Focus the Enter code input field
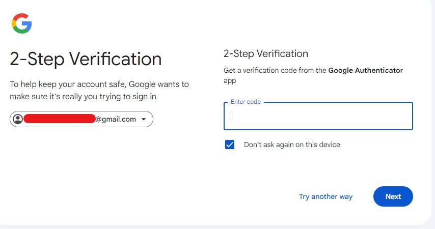435x229 pixels. click(318, 117)
